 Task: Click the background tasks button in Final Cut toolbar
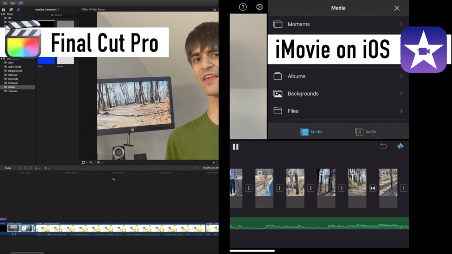coord(20,3)
